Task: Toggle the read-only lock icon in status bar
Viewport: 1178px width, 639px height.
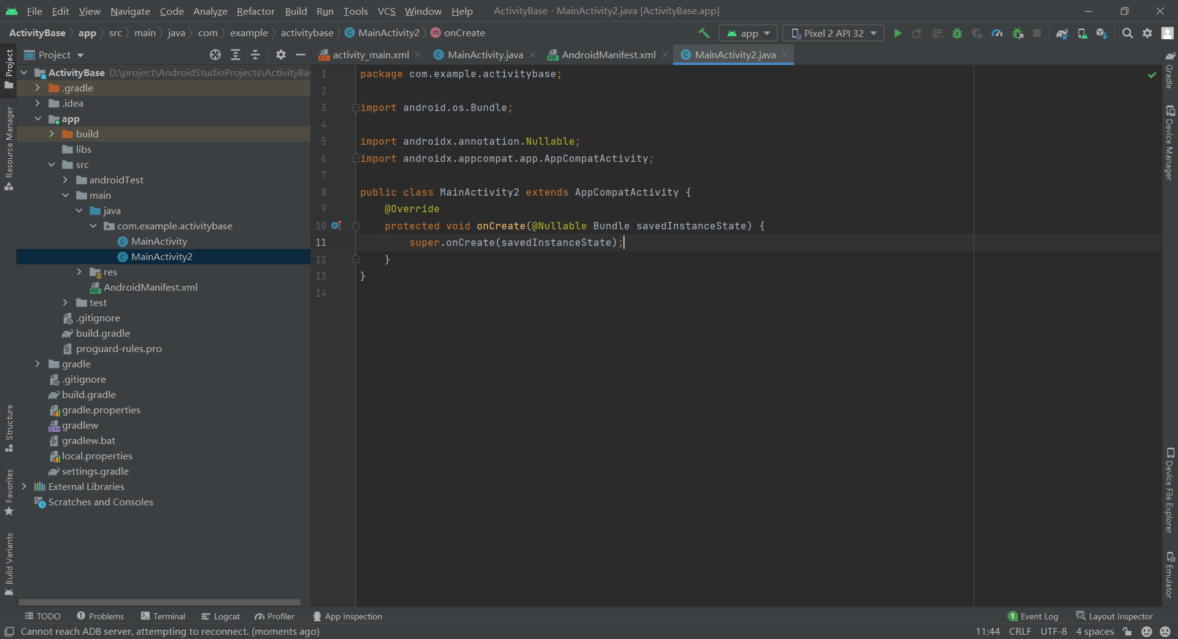Action: point(1127,632)
